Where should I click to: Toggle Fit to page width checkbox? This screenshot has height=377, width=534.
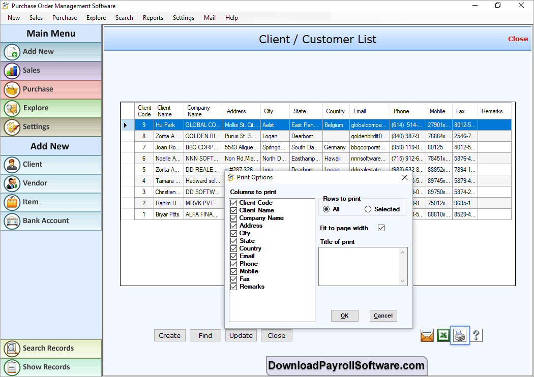click(x=381, y=228)
